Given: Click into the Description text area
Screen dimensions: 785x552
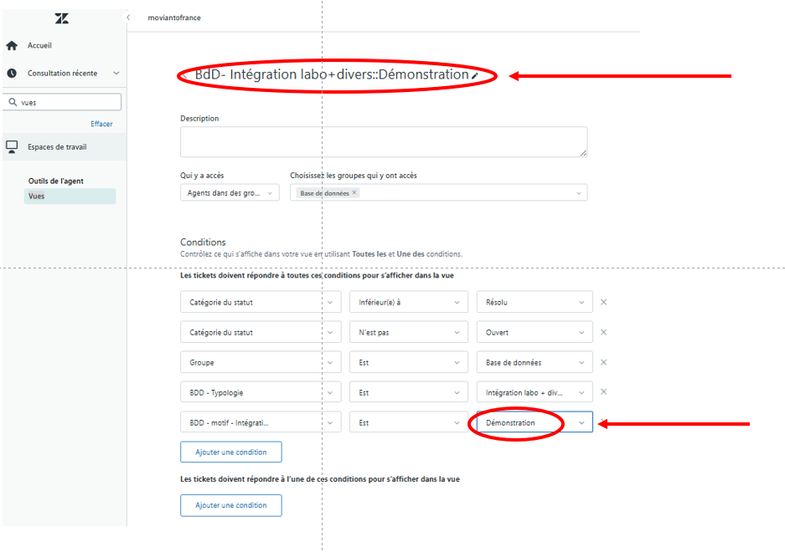Looking at the screenshot, I should point(383,141).
